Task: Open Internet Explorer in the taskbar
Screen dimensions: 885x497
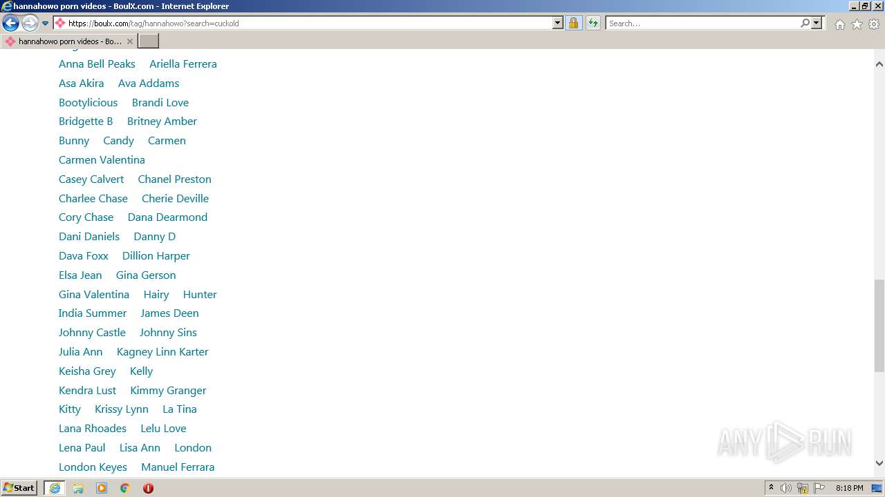Action: (55, 488)
